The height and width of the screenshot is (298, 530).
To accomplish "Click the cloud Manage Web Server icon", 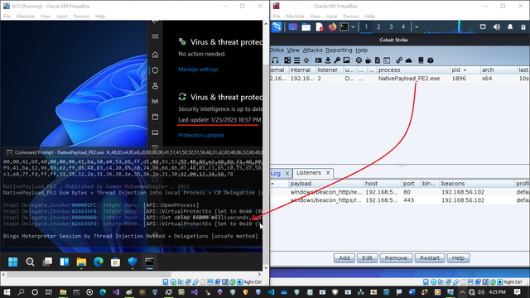I will click(x=408, y=60).
